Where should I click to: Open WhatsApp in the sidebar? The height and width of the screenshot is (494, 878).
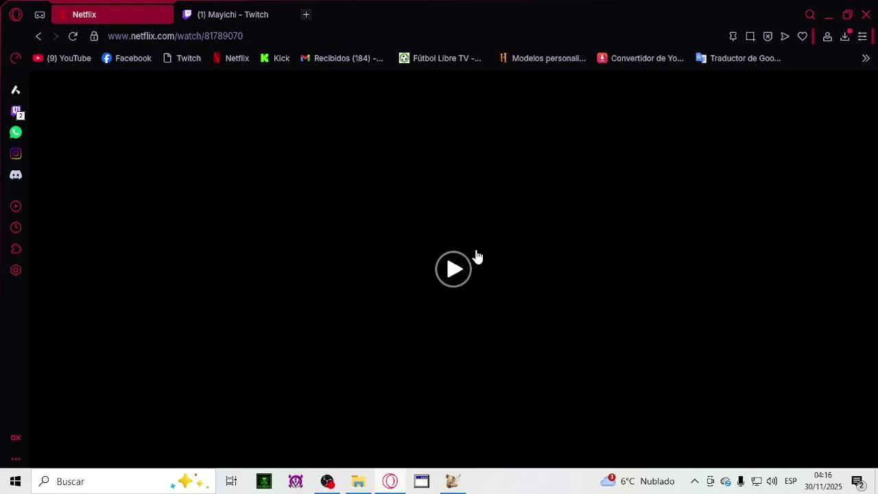point(16,132)
